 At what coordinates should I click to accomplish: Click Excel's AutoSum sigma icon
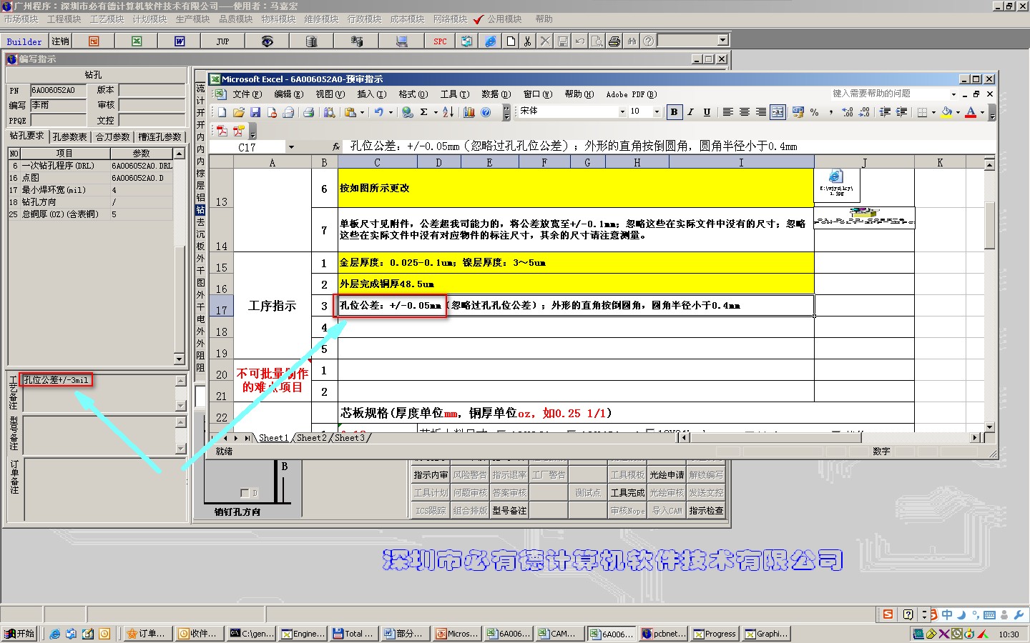point(423,112)
